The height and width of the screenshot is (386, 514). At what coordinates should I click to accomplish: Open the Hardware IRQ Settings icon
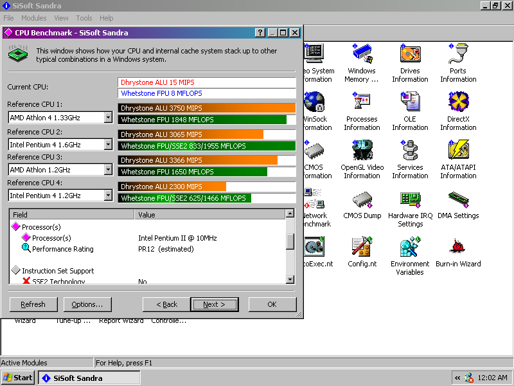(x=410, y=199)
